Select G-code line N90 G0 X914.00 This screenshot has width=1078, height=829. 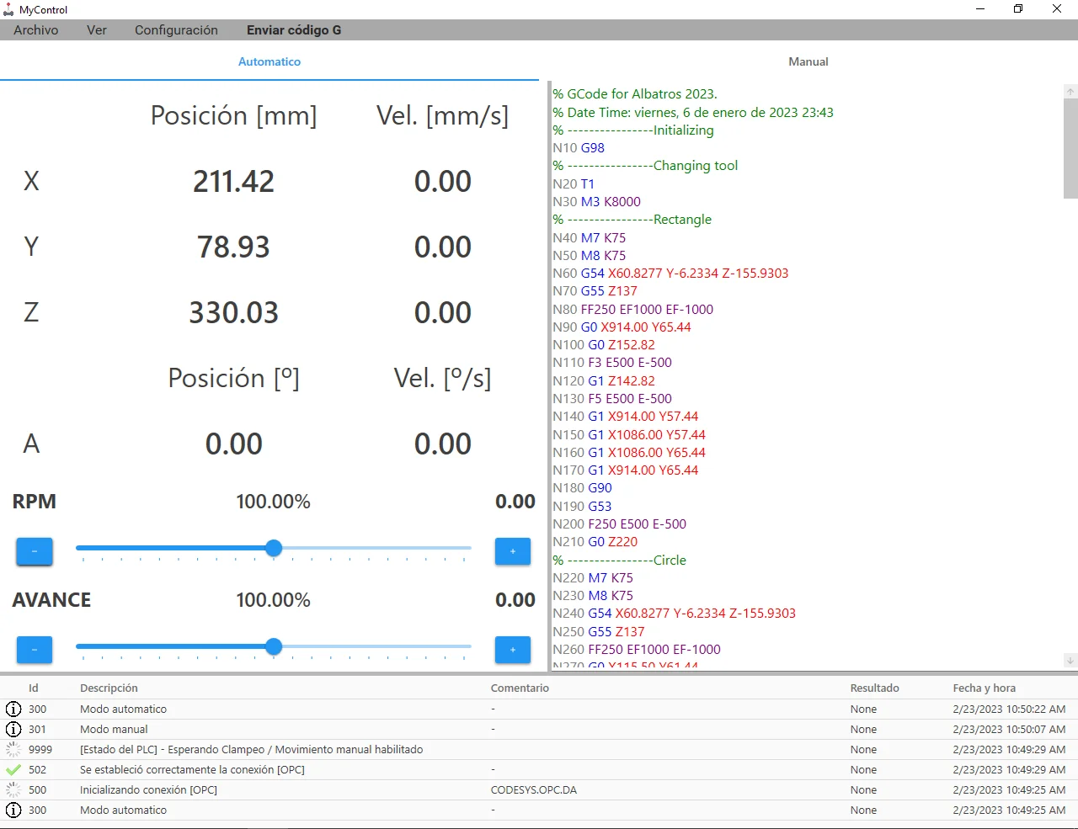point(622,327)
